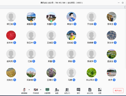
Task: Click muted mic icon beside 王继臣
Action: (x=55, y=43)
